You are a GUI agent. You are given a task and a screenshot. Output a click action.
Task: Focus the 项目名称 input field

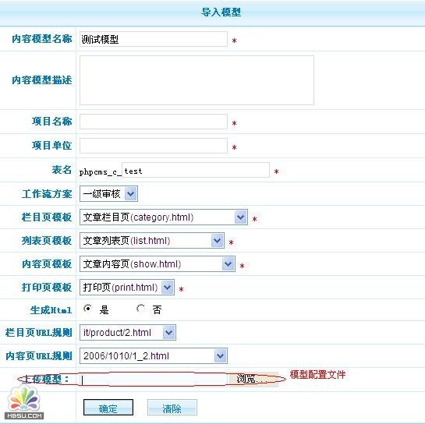click(154, 122)
